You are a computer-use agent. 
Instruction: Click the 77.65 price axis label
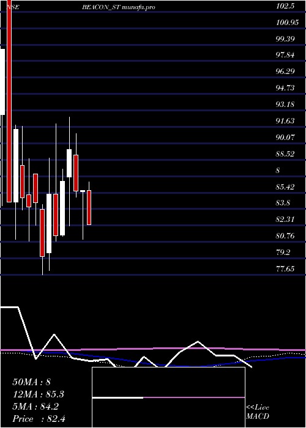(x=285, y=269)
